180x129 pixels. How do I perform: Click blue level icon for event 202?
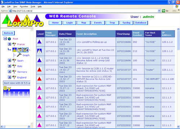40,42
